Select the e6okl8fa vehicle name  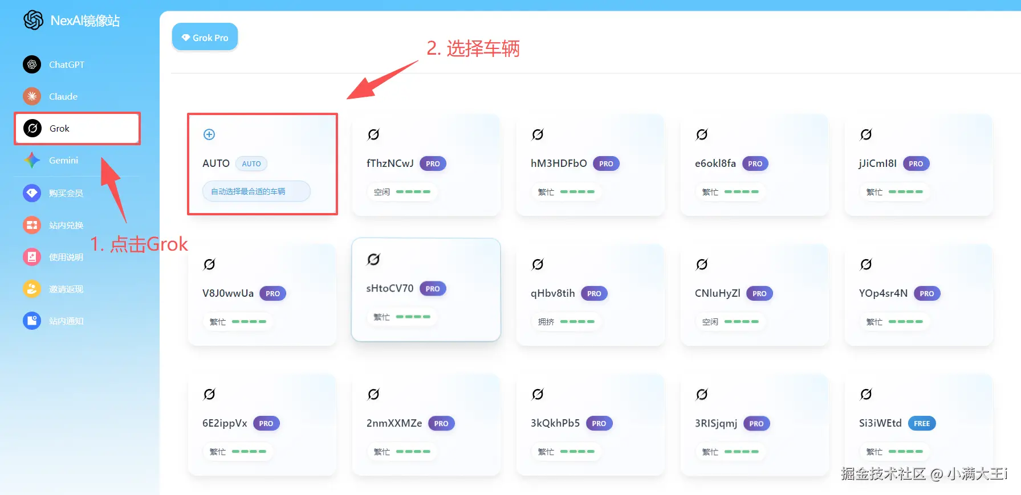[715, 163]
